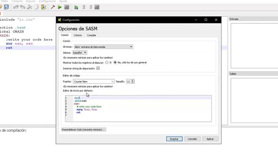278x156 pixels.
Task: Click the Redo arrow icon
Action: point(23,7)
